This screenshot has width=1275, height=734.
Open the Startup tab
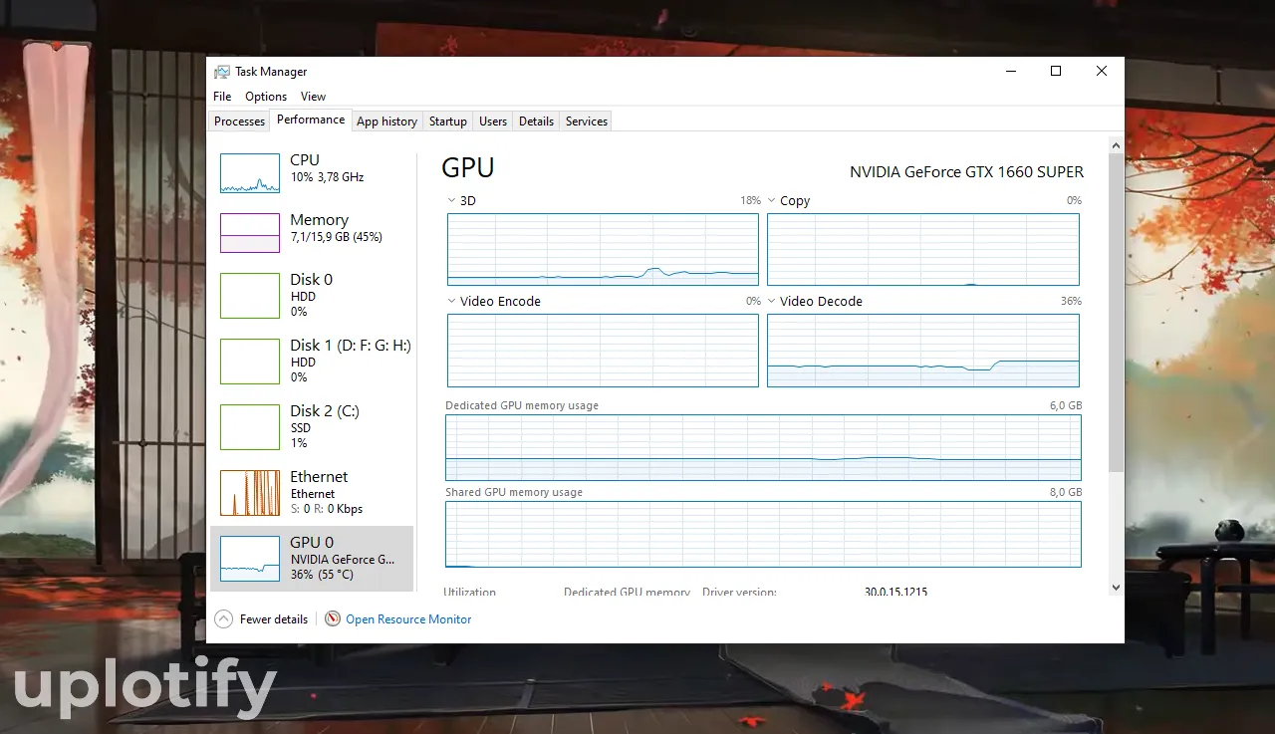click(x=448, y=122)
